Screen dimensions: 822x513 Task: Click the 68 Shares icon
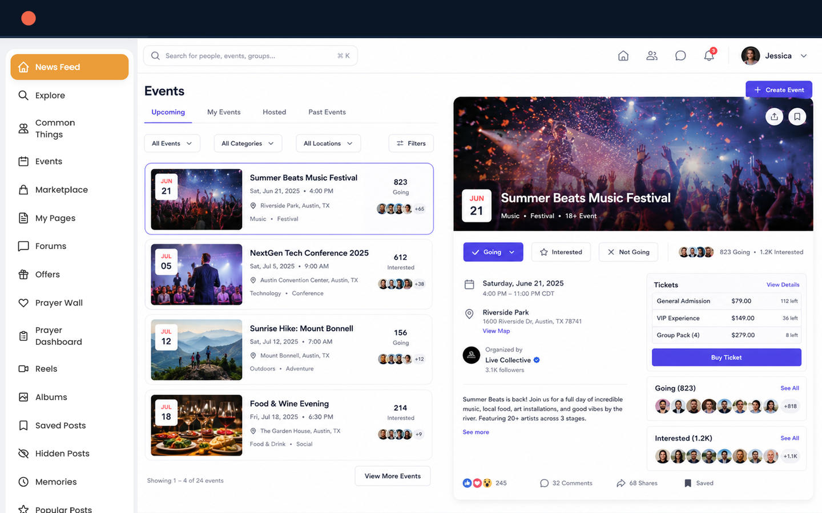[x=621, y=483]
